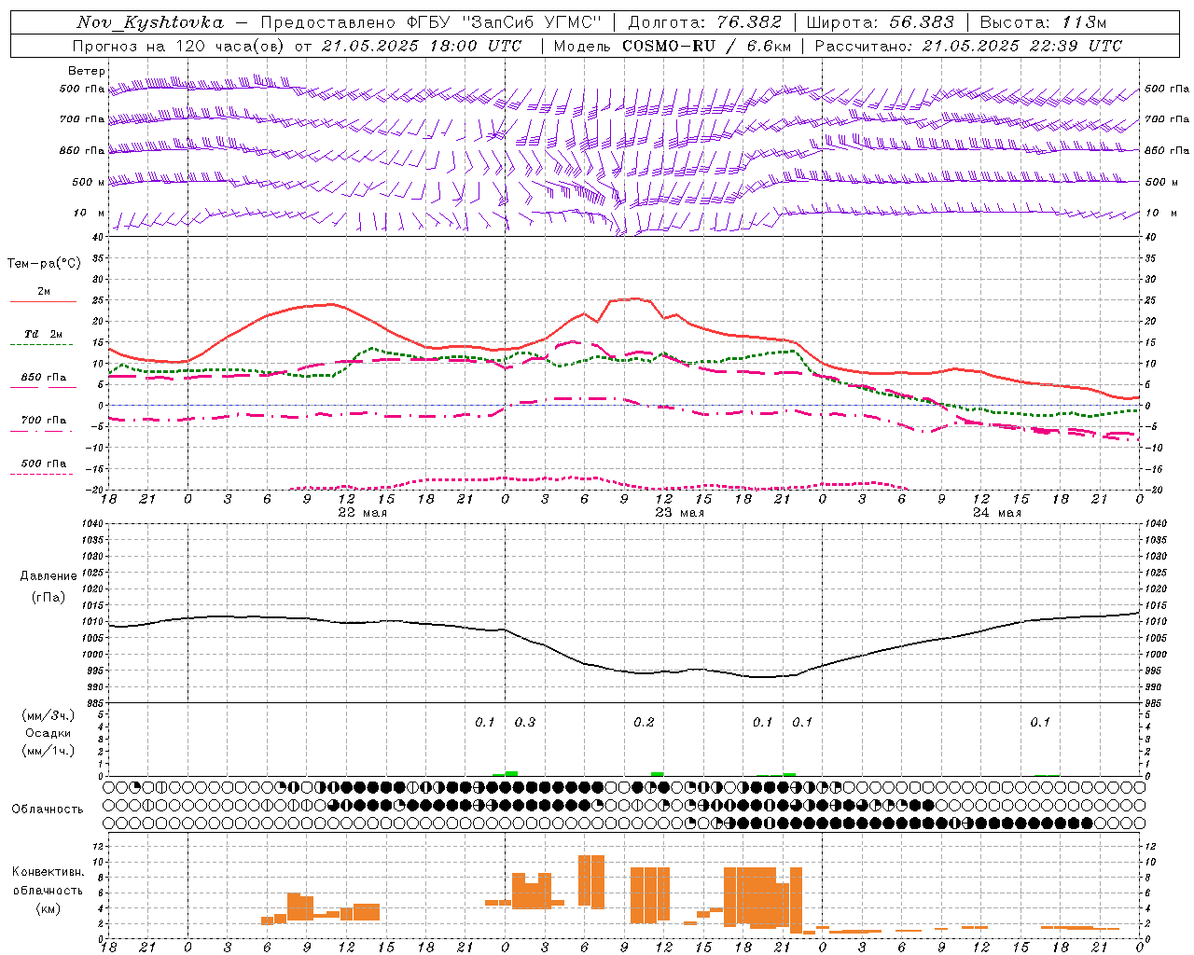Select the 23 мая date label

pos(679,513)
